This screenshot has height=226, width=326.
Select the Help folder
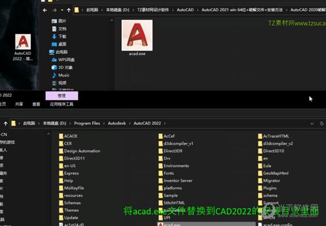[66, 181]
